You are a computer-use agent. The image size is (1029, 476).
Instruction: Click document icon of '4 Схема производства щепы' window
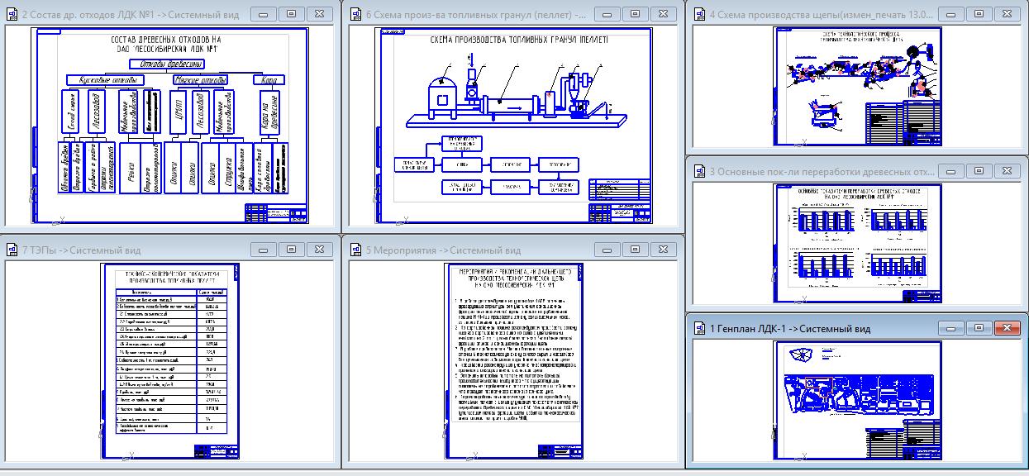(699, 14)
